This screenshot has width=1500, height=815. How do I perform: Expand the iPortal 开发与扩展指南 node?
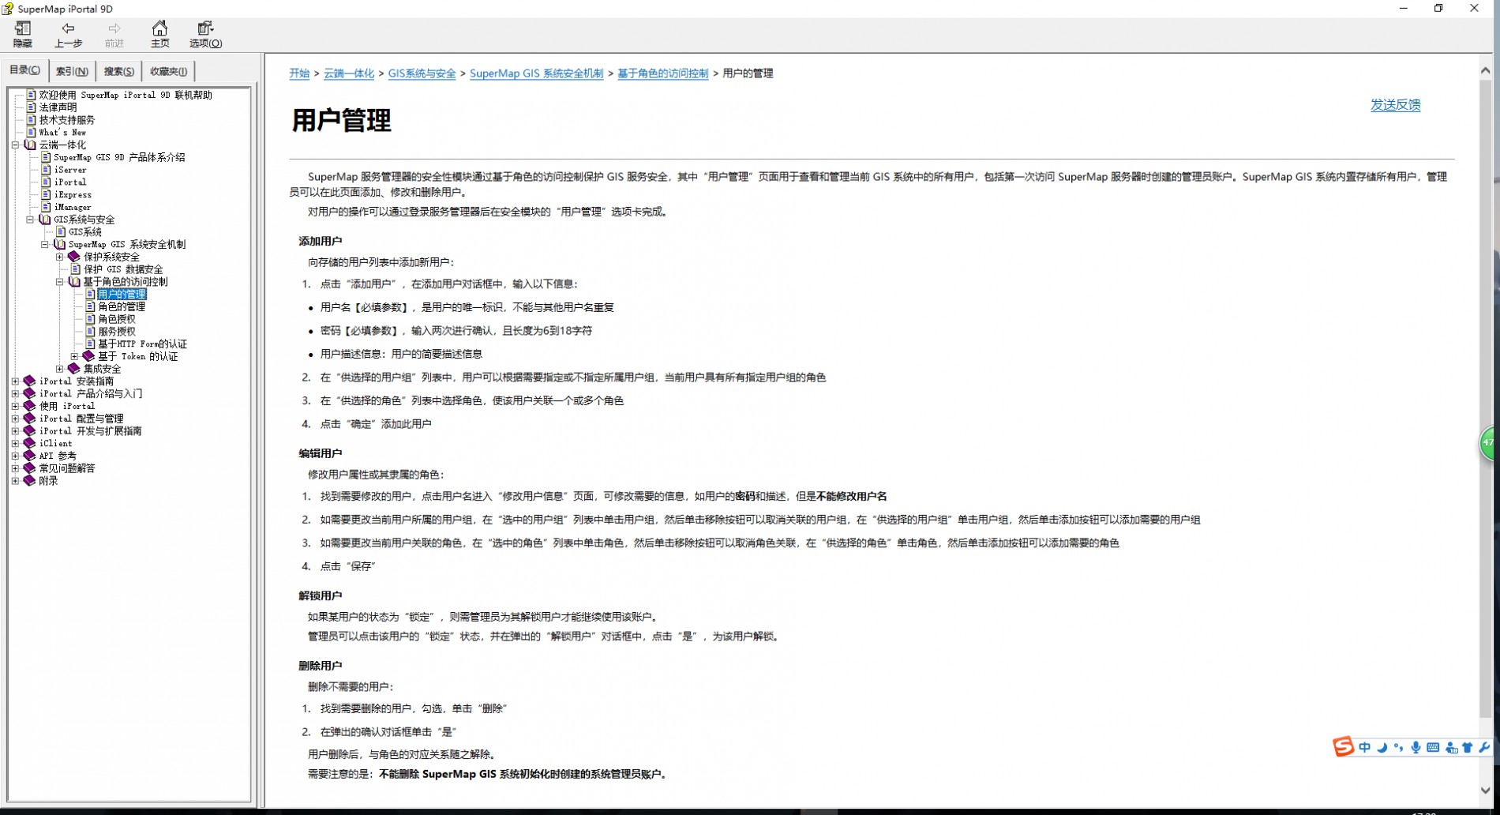pos(15,431)
